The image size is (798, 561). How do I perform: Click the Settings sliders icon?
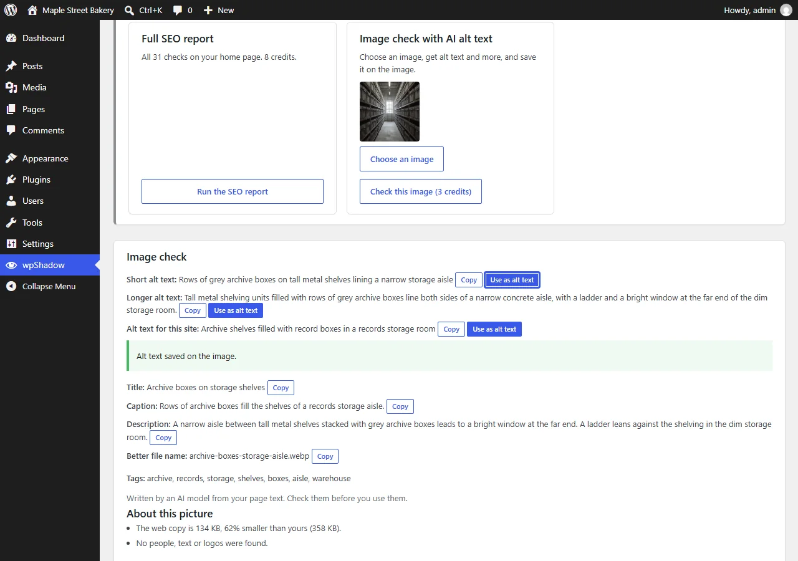[11, 244]
